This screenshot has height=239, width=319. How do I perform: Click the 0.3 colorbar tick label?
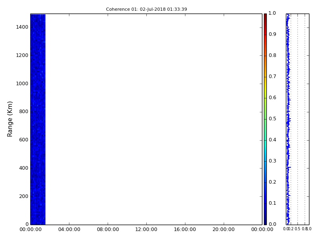[272, 161]
